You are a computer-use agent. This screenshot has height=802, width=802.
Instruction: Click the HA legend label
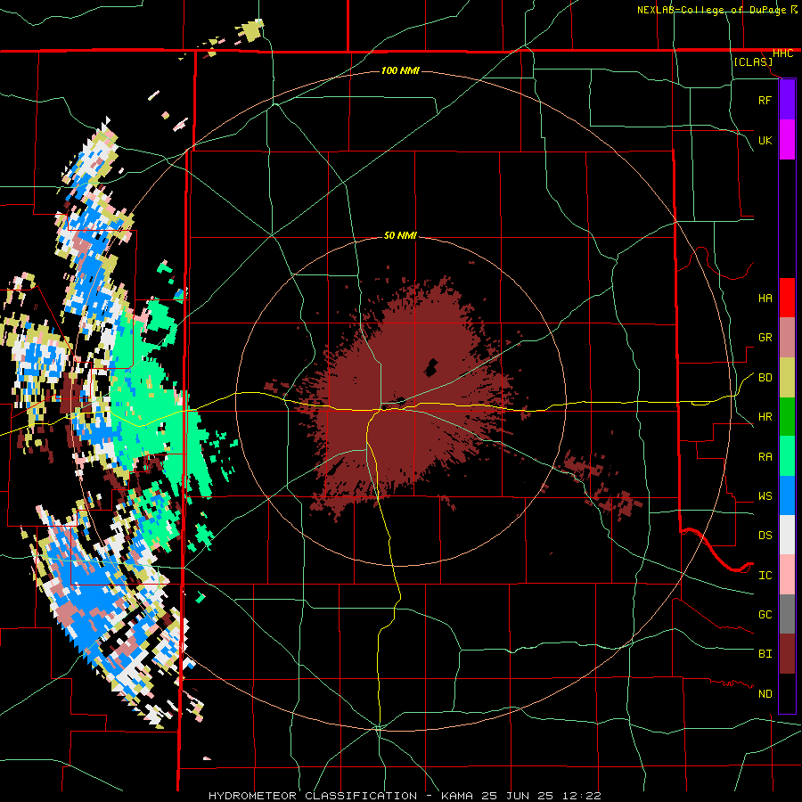coord(765,299)
